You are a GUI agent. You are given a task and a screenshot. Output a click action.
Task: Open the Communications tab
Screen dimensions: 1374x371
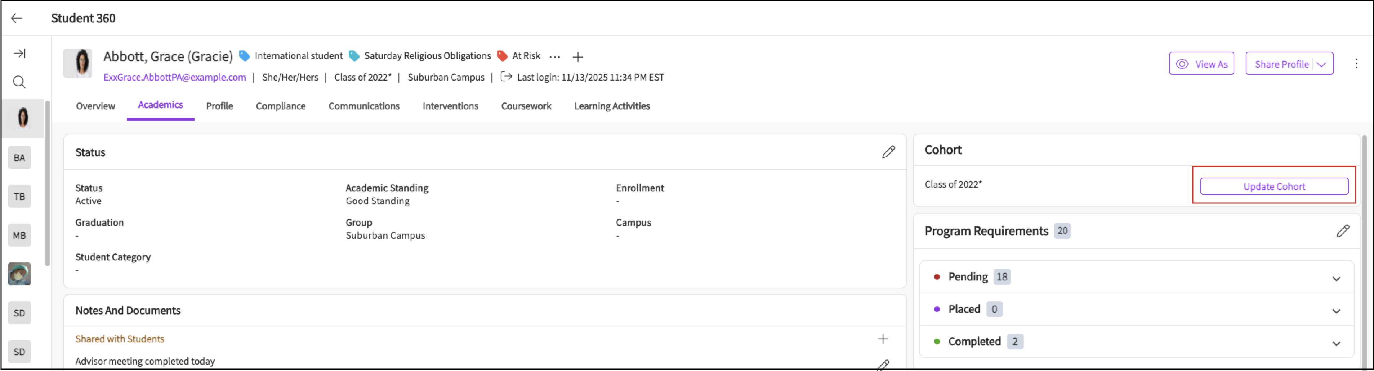[x=364, y=106]
